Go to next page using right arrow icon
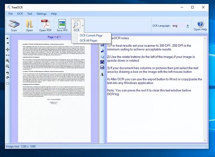The height and width of the screenshot is (157, 215). (x=7, y=38)
